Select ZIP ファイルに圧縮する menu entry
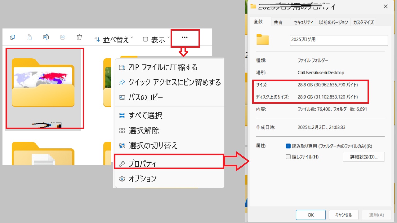 click(163, 67)
